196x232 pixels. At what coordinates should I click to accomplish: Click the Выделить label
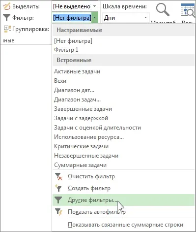pos(26,6)
